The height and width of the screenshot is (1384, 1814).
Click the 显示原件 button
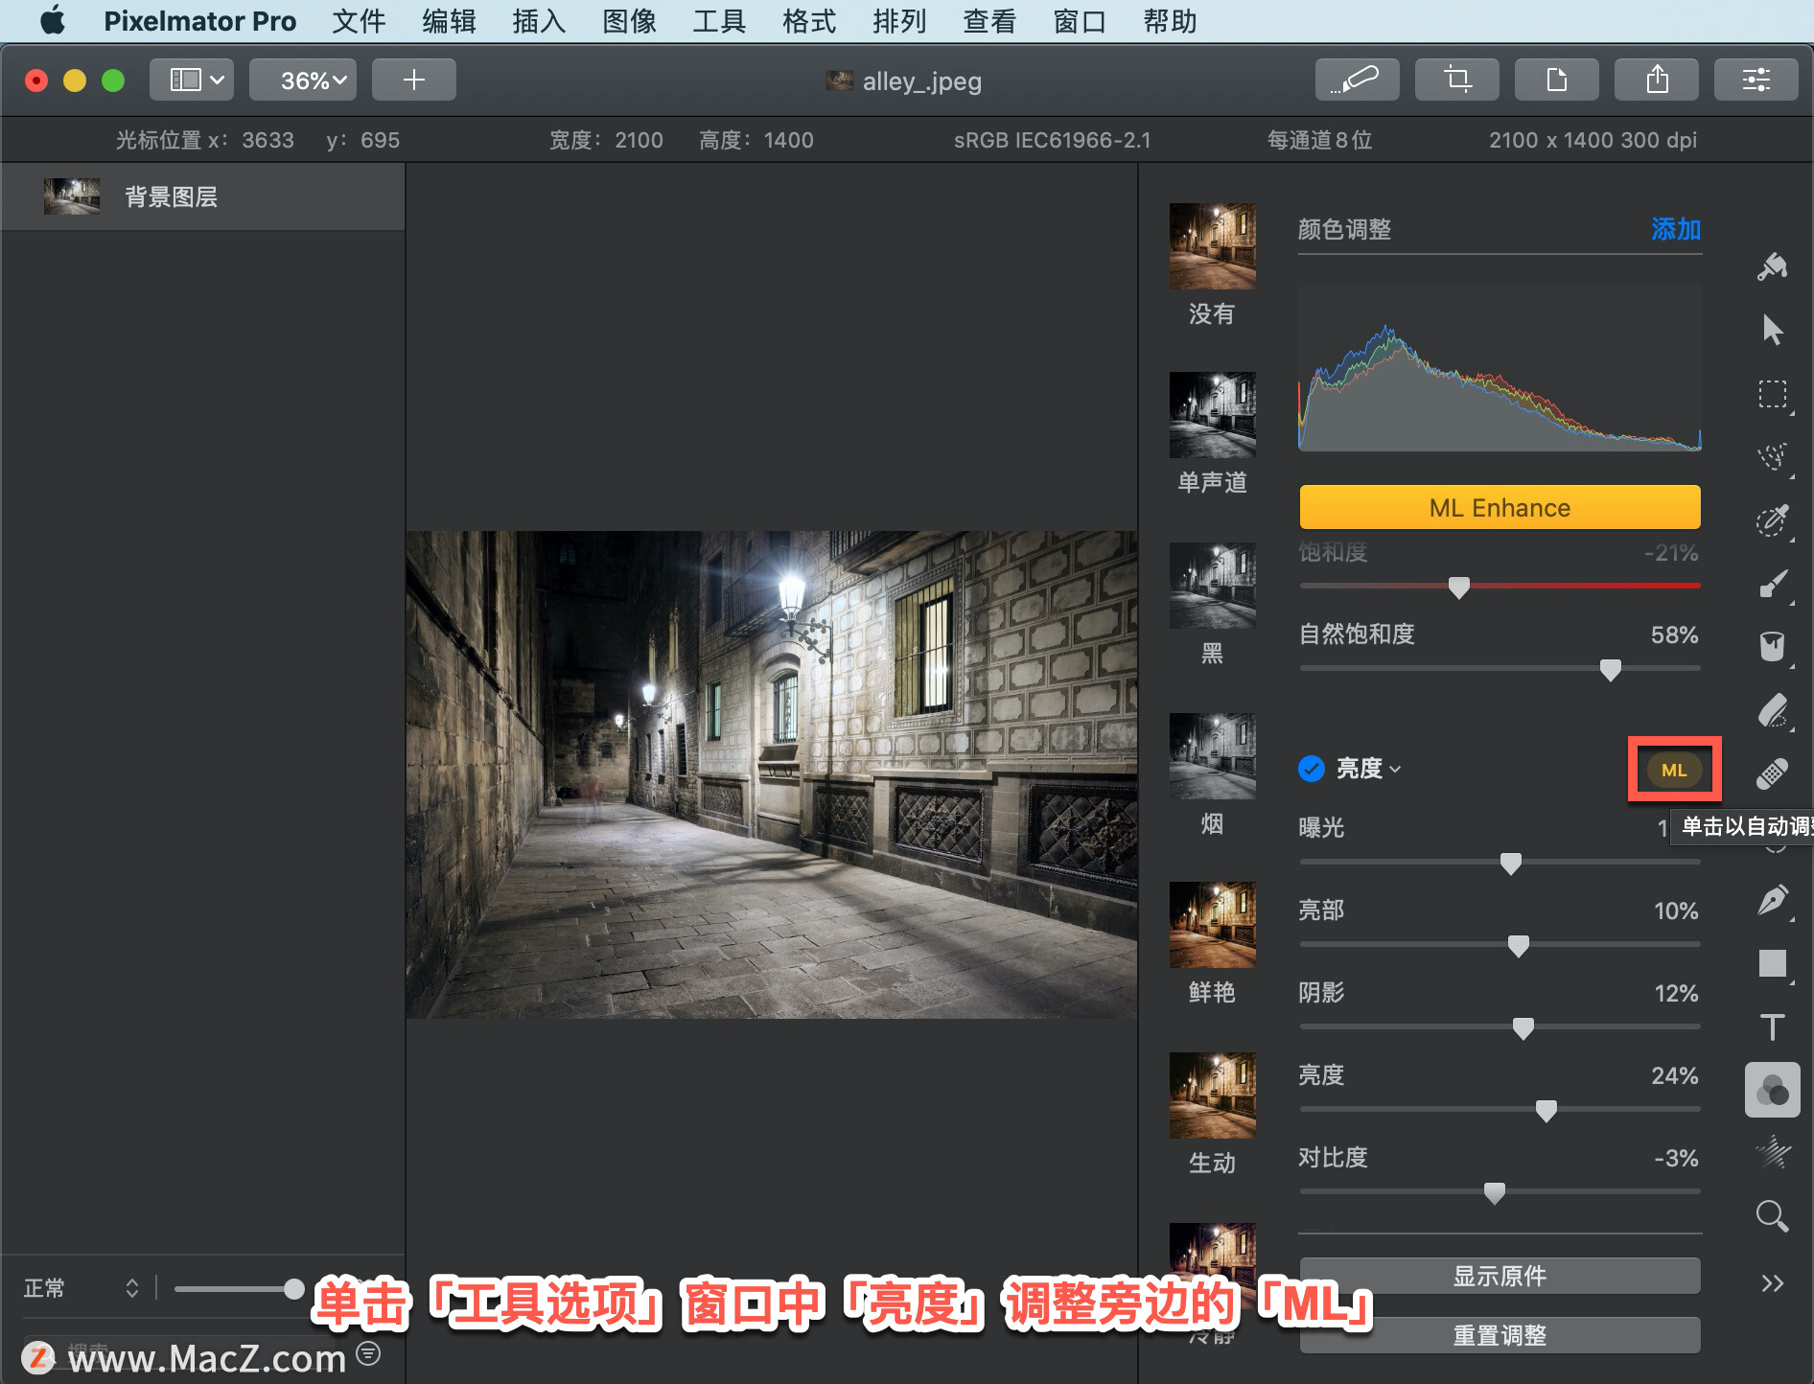1500,1276
